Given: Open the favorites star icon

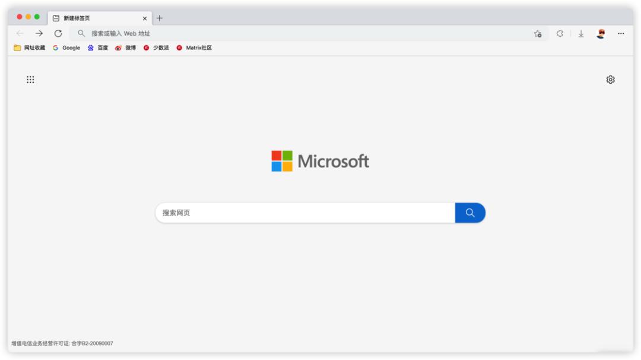Looking at the screenshot, I should coord(538,34).
